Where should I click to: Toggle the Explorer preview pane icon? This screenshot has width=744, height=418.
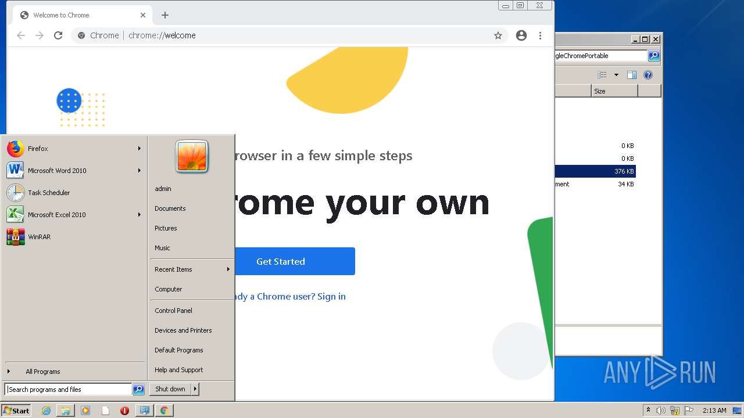(x=632, y=75)
